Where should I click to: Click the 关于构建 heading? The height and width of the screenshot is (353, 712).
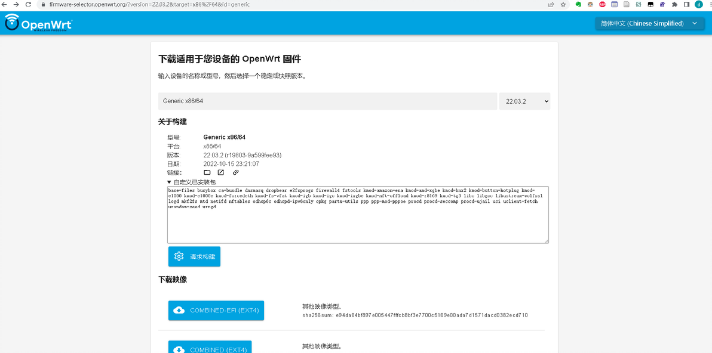[173, 122]
